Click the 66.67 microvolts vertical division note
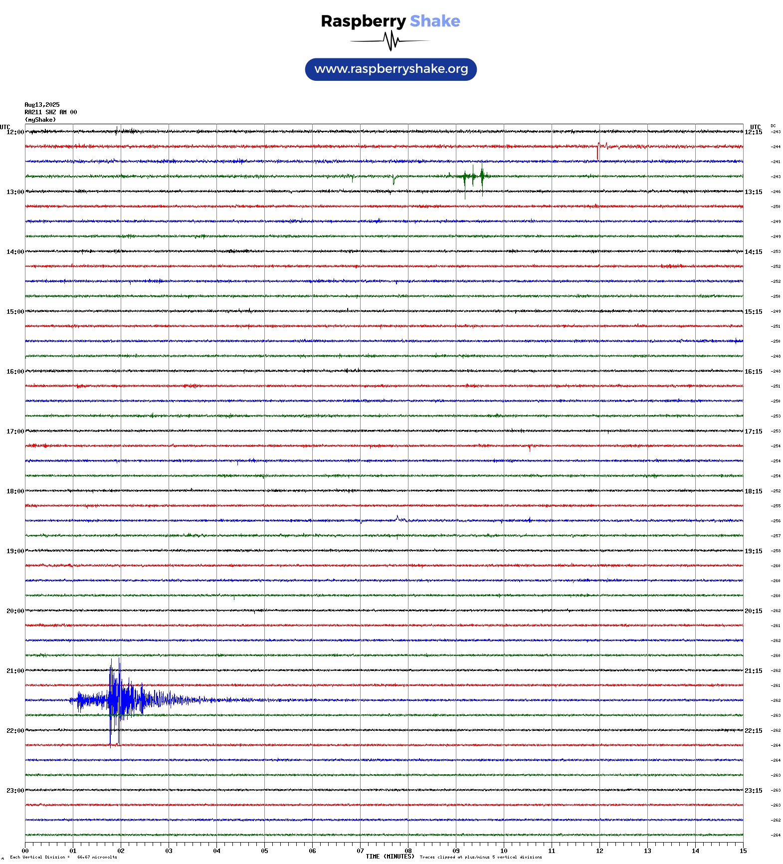Image resolution: width=783 pixels, height=864 pixels. pos(97,857)
